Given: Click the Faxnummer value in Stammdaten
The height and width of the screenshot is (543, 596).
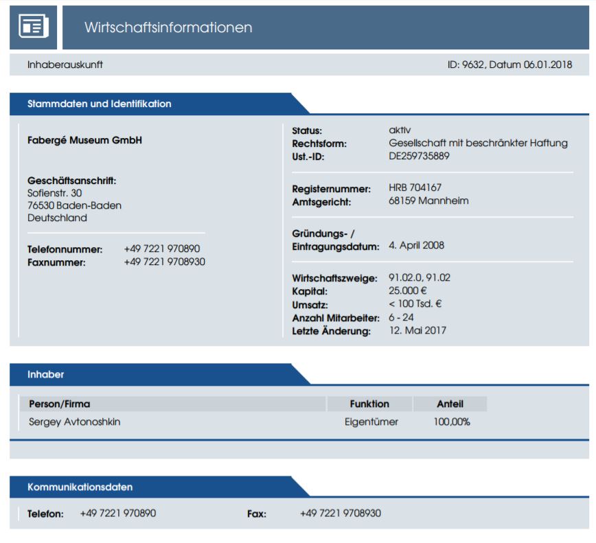Looking at the screenshot, I should coord(165,262).
